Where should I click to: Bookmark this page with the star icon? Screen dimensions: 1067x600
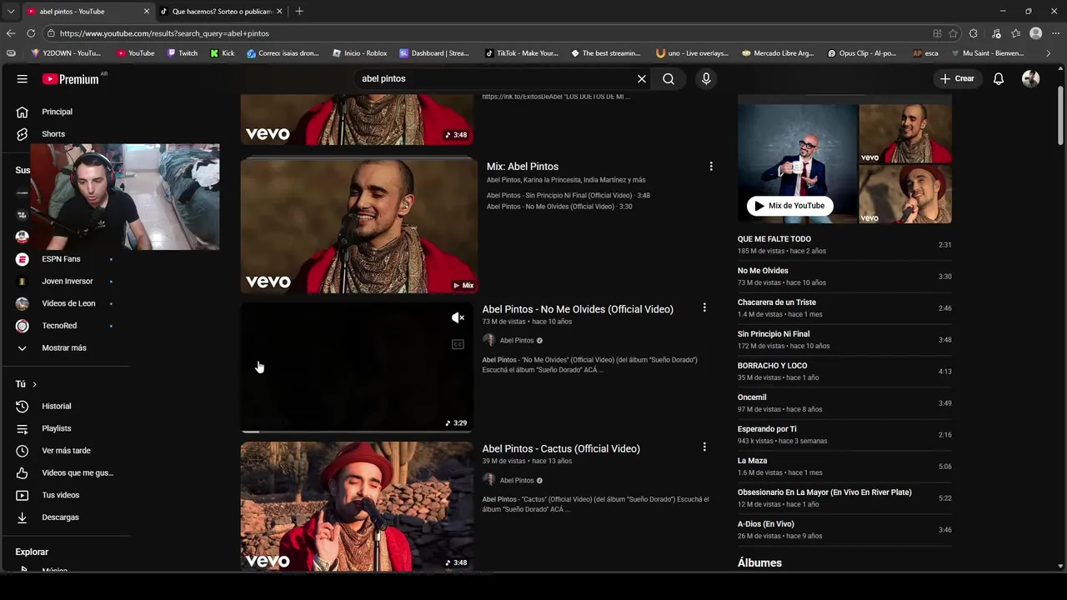pos(953,33)
